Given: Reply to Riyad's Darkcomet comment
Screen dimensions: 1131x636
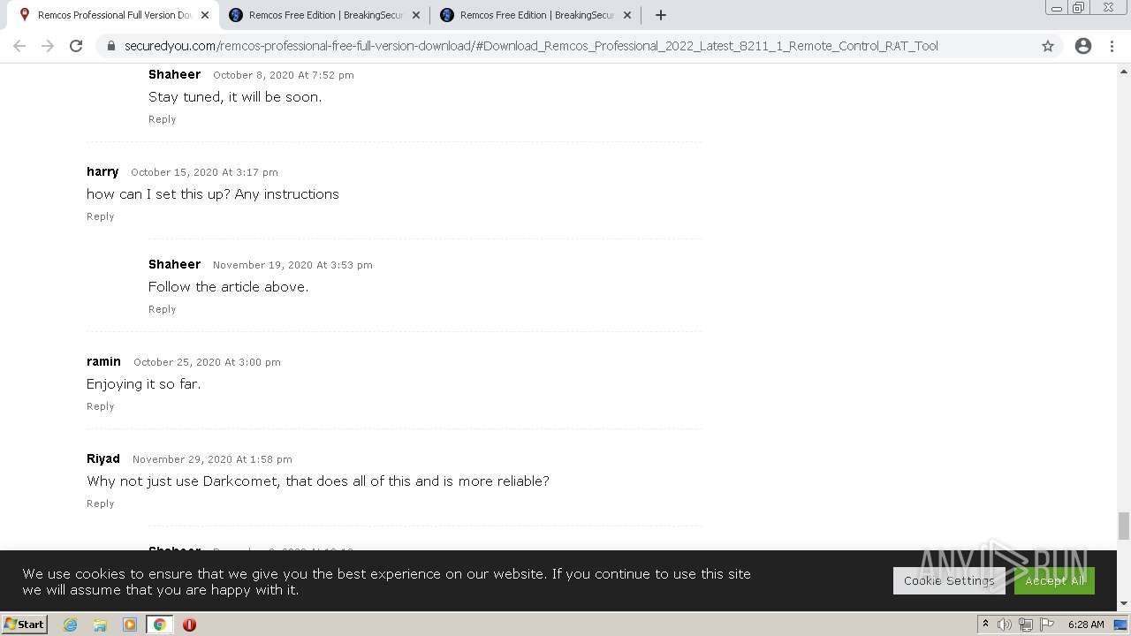Looking at the screenshot, I should point(100,503).
